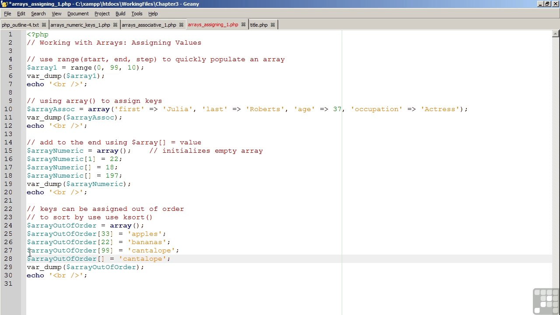
Task: Open the Edit menu
Action: click(x=21, y=14)
